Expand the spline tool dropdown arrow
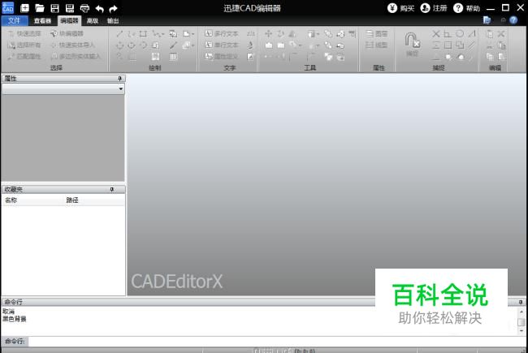This screenshot has width=528, height=353. point(163,34)
